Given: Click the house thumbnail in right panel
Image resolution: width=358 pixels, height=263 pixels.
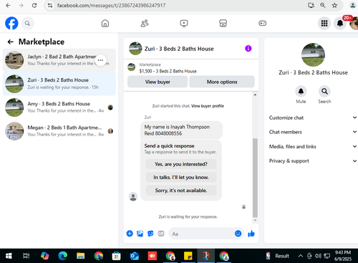Looking at the screenshot, I should (313, 54).
